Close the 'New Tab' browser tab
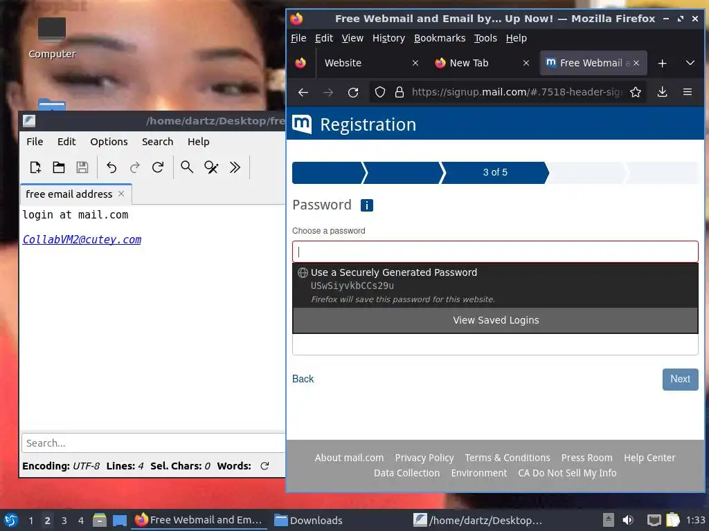709x531 pixels. coord(526,63)
